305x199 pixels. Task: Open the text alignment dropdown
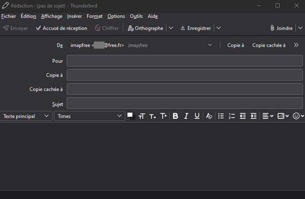[268, 116]
